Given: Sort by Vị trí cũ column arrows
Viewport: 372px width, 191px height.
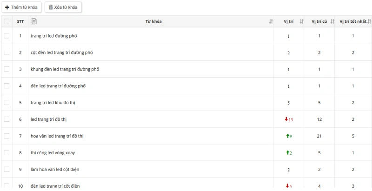Looking at the screenshot, I should pos(332,22).
